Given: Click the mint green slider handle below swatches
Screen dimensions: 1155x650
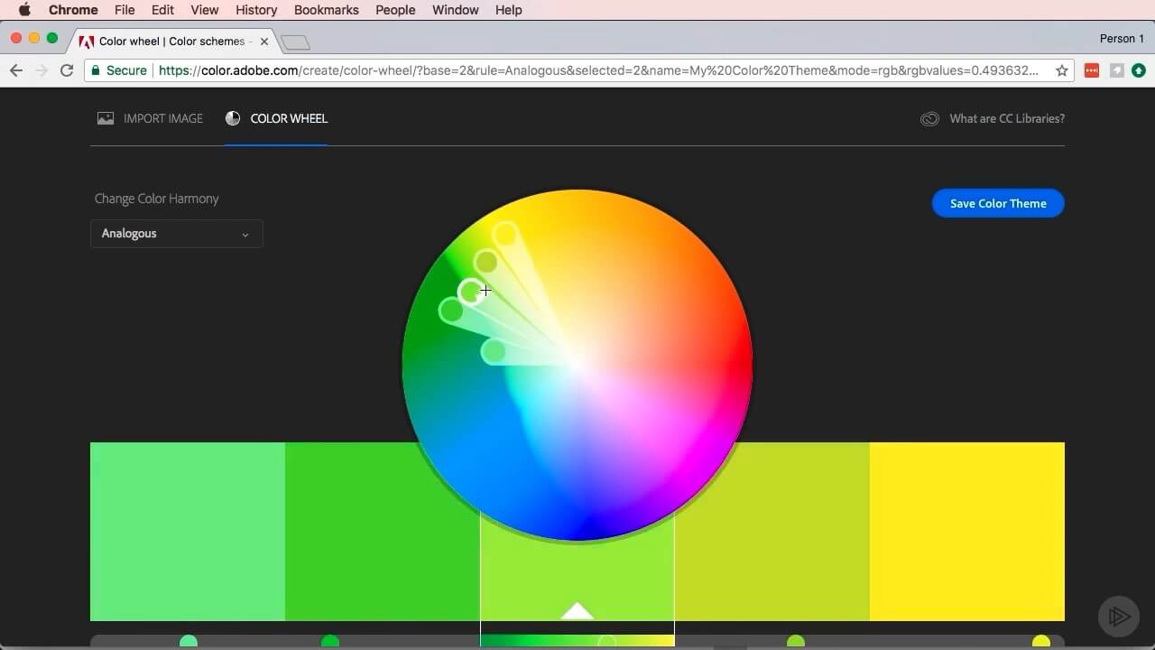Looking at the screenshot, I should coord(189,642).
